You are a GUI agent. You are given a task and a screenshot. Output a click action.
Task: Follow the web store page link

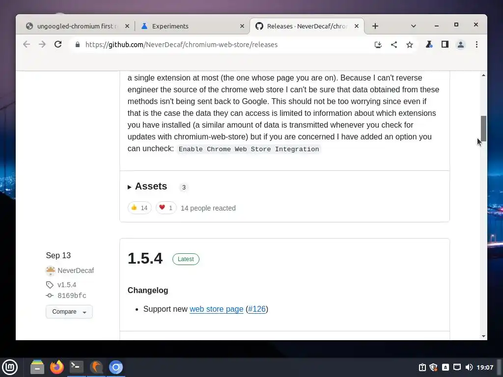[x=216, y=309]
